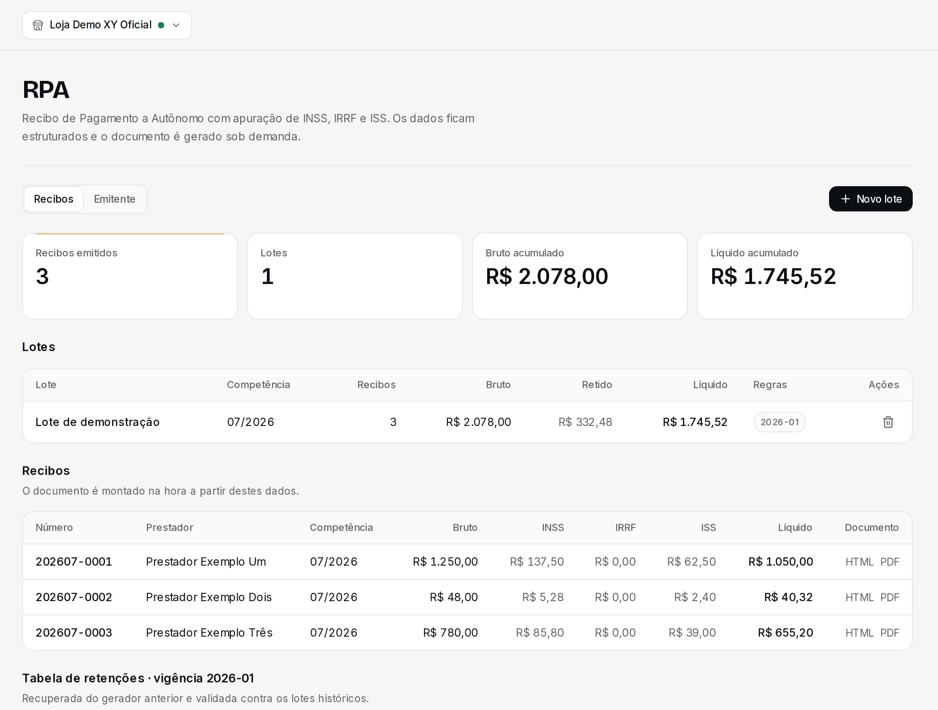The width and height of the screenshot is (938, 710).
Task: Click Prestador Exemplo Um name
Action: point(206,562)
